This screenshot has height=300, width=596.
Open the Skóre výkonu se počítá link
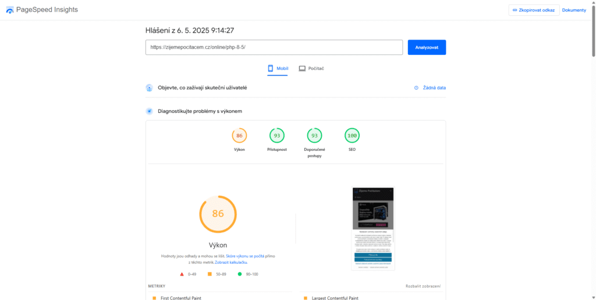point(245,256)
